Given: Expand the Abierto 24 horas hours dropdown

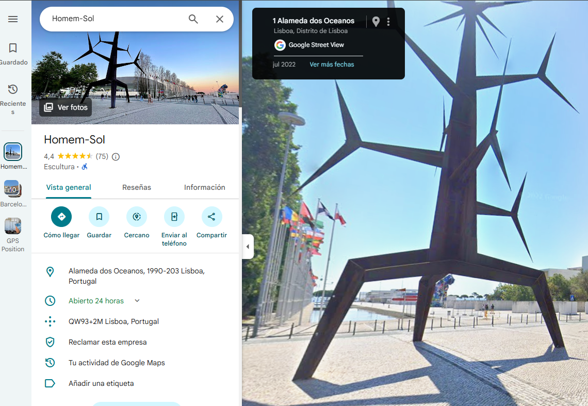Looking at the screenshot, I should coord(137,301).
